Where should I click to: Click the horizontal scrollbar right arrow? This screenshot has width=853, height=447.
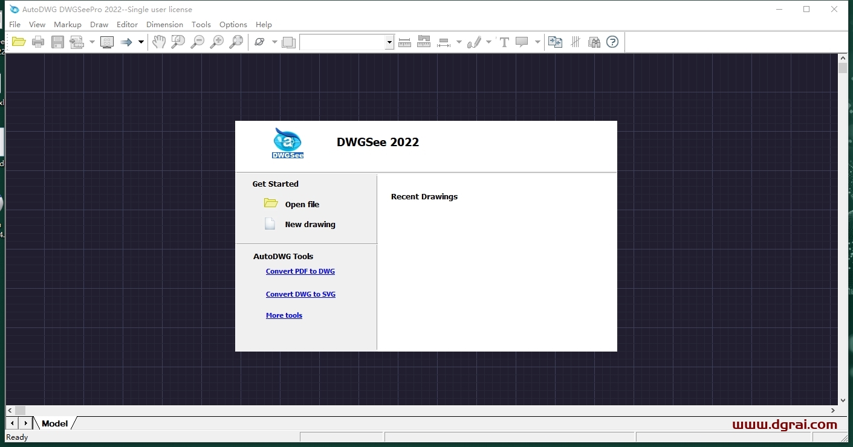click(x=833, y=410)
